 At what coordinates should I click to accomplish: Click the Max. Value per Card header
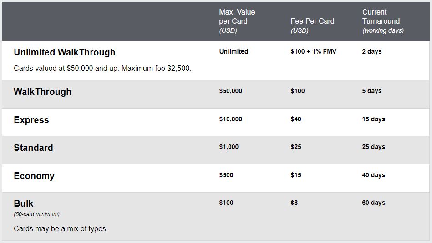click(237, 21)
